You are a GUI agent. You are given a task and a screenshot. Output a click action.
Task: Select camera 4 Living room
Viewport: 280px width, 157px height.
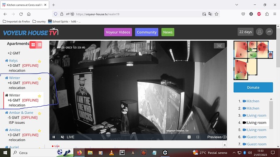tap(254, 123)
